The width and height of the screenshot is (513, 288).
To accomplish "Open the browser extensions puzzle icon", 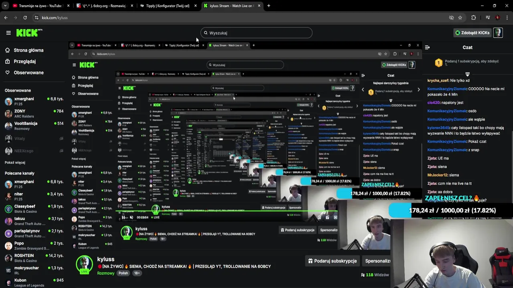I will (473, 18).
